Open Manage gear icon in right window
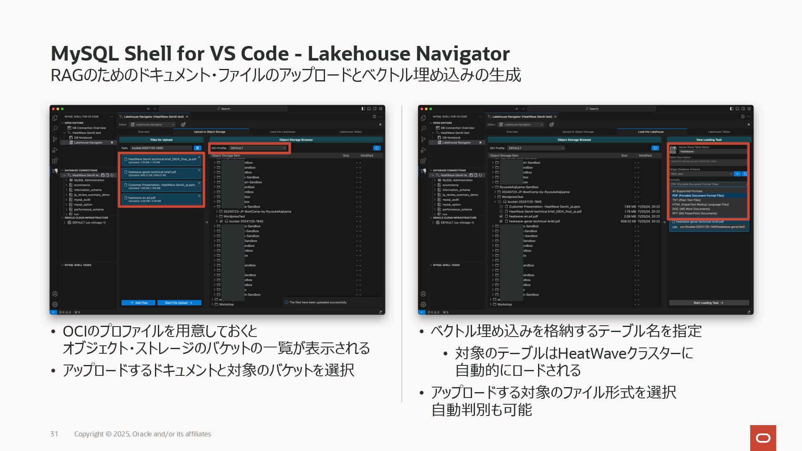The width and height of the screenshot is (802, 451). tap(423, 304)
